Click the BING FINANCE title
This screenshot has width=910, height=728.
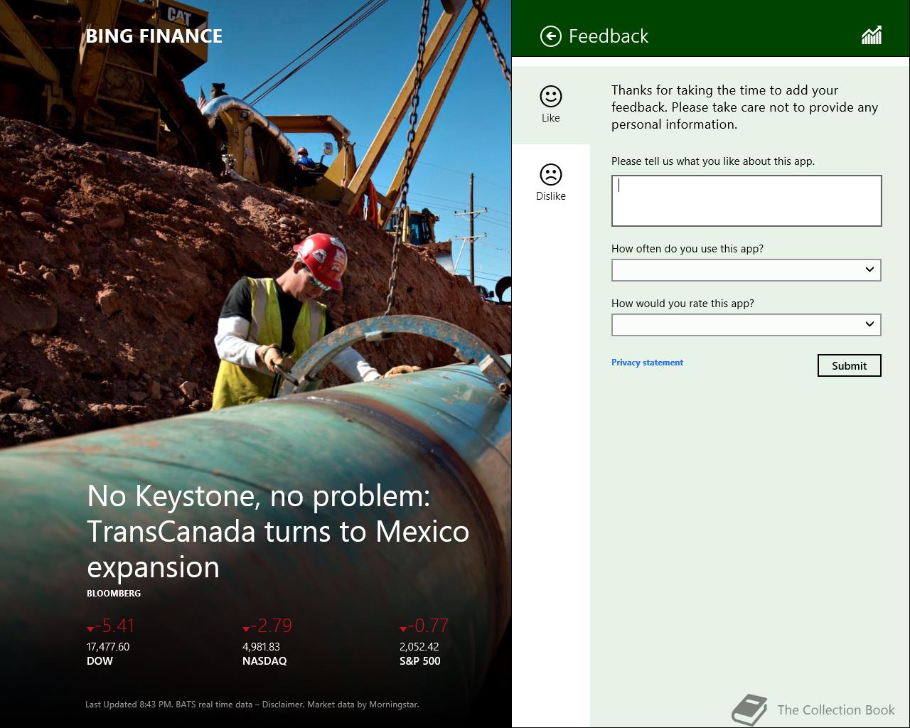click(x=154, y=36)
